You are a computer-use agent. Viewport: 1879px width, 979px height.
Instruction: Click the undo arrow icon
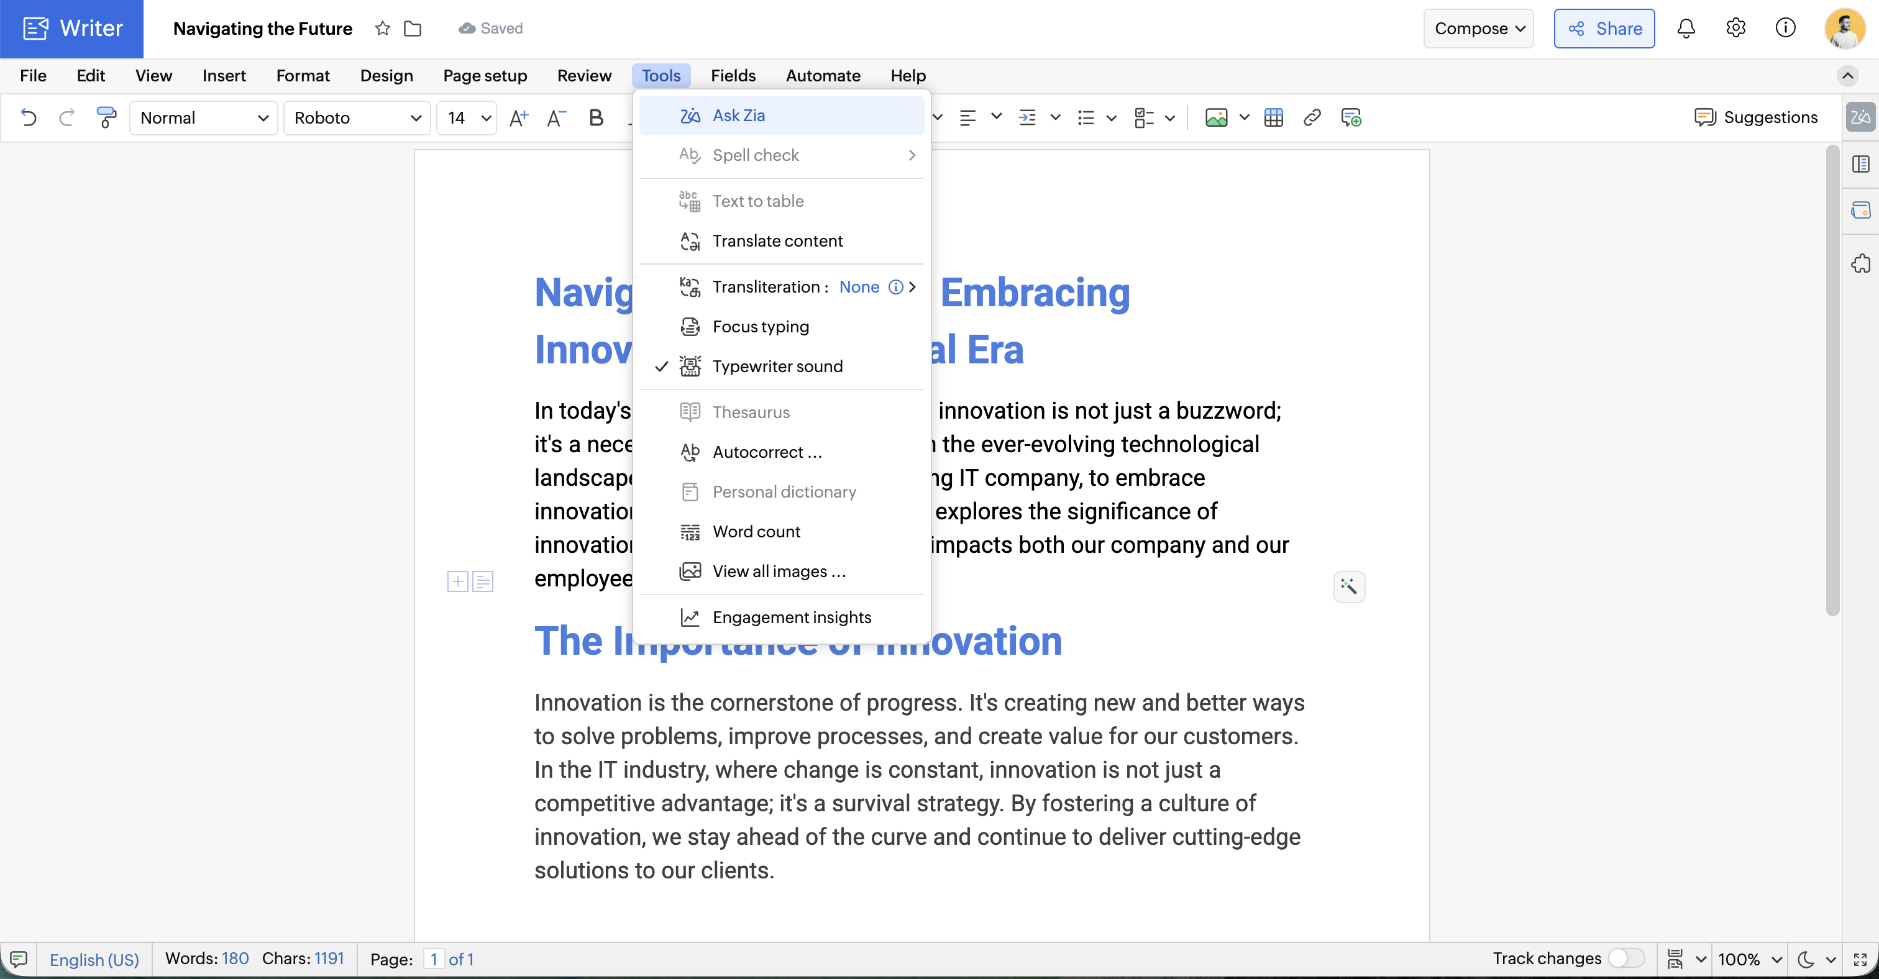(x=29, y=117)
